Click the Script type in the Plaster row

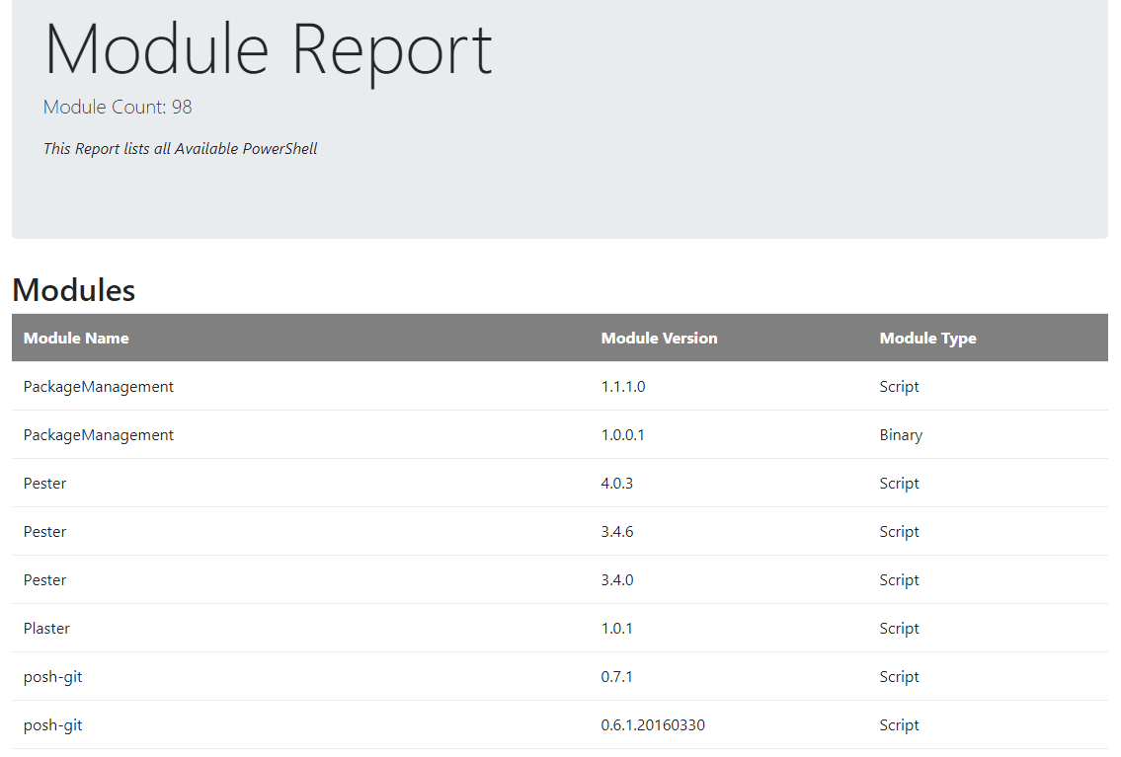tap(899, 629)
